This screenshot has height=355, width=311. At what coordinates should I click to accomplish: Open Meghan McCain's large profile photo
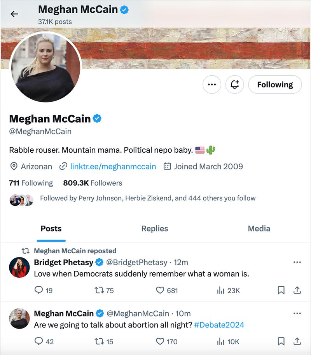click(46, 67)
